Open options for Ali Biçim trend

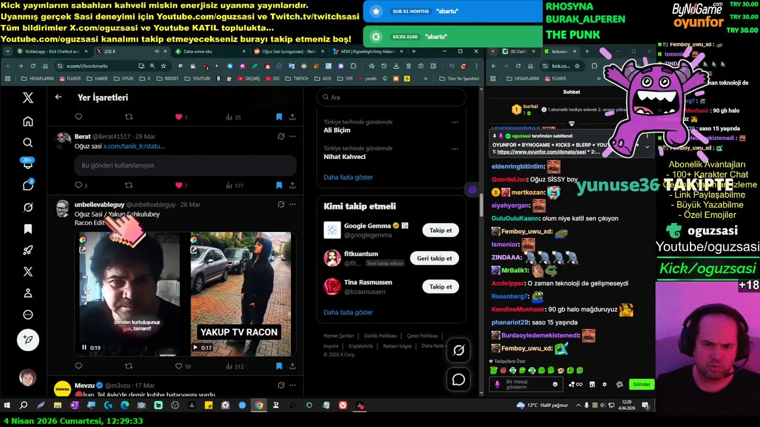pos(455,122)
